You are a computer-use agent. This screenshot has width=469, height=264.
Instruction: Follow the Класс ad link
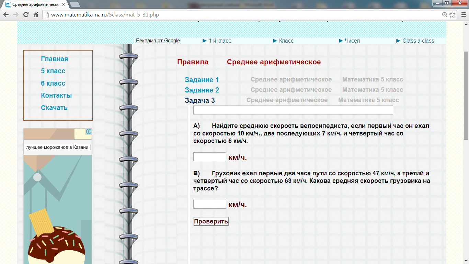point(283,41)
